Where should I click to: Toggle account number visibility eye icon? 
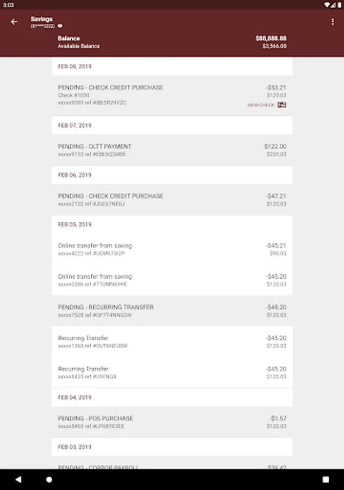point(60,26)
